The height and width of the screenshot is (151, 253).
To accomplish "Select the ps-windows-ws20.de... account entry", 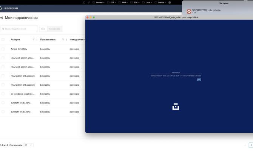I will (x=23, y=94).
